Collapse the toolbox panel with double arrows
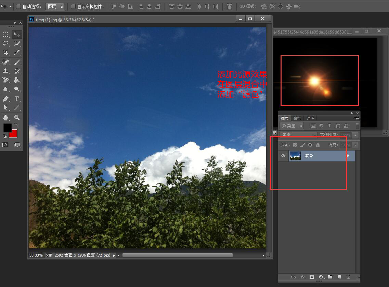The width and height of the screenshot is (389, 287). [15, 23]
